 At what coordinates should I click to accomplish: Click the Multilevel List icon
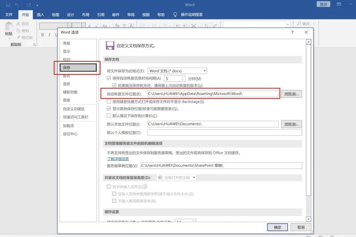click(165, 26)
